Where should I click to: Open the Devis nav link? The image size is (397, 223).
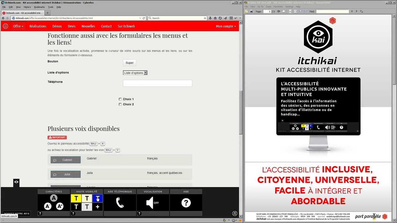point(72,26)
